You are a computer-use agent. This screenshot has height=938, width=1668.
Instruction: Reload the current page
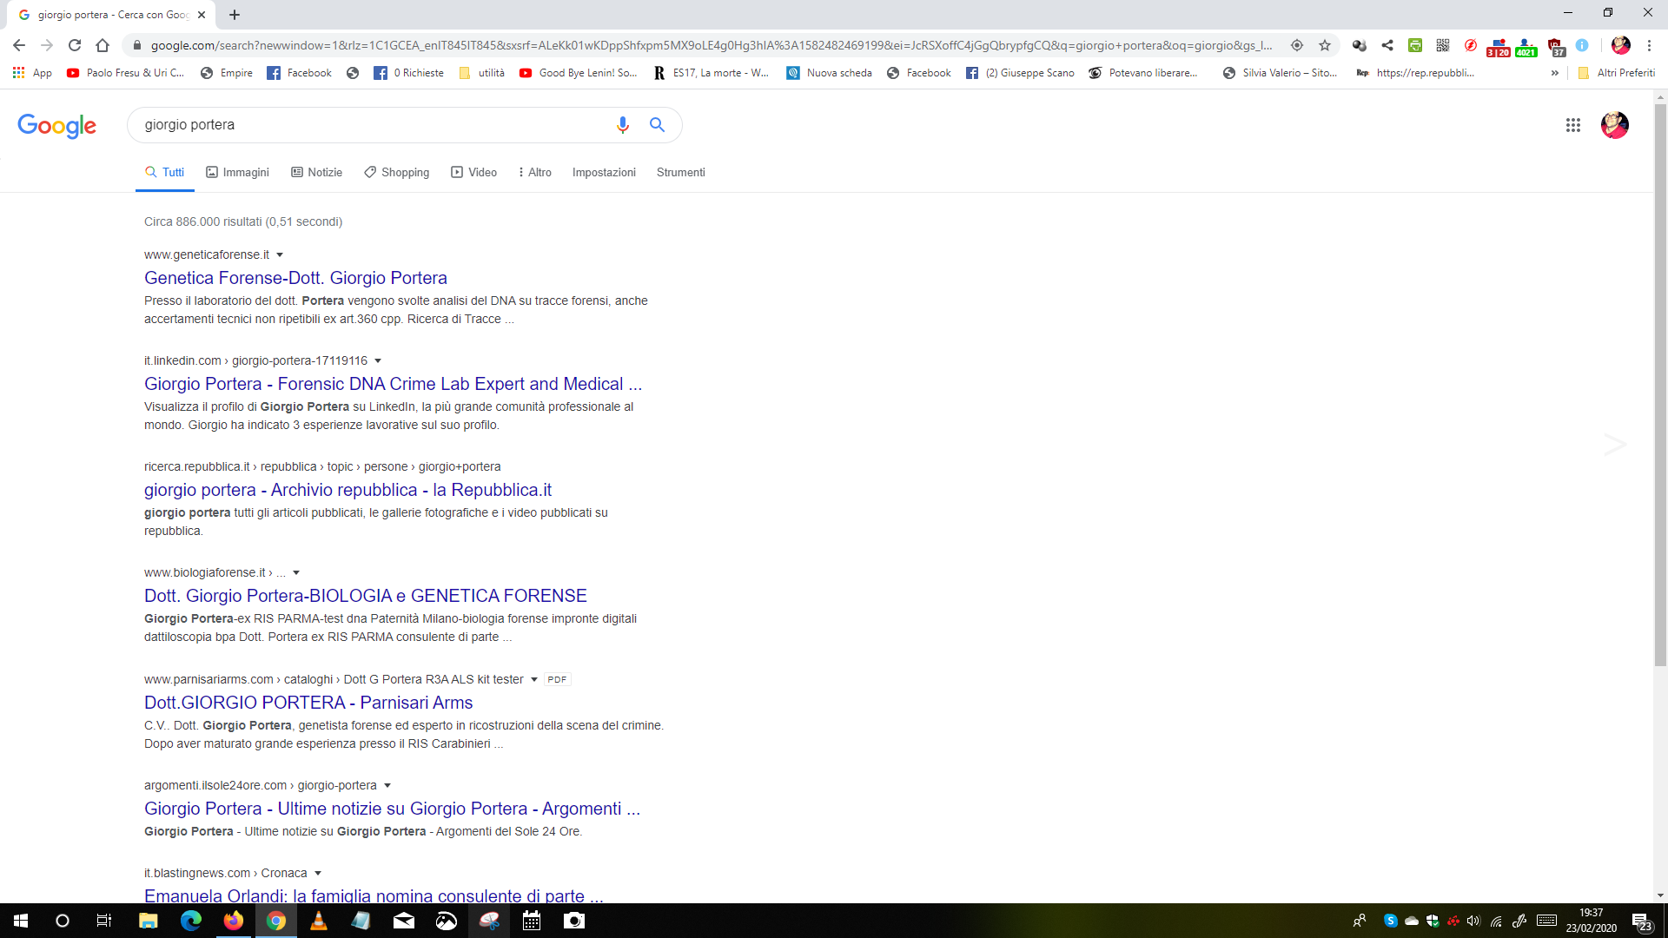pyautogui.click(x=75, y=45)
